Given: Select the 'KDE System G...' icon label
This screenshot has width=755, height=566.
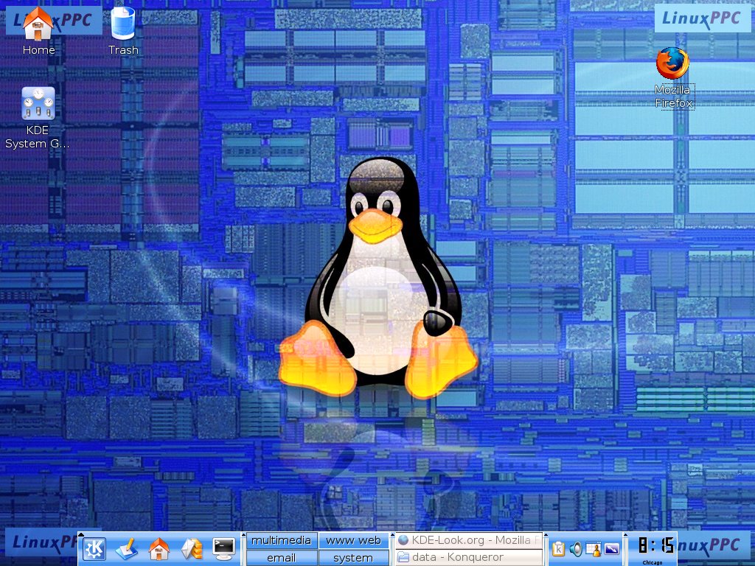Looking at the screenshot, I should (x=38, y=136).
